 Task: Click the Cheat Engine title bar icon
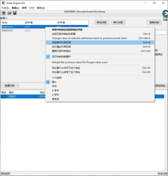3,3
